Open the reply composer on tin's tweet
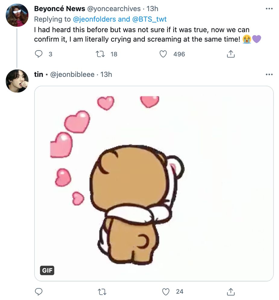Screen dimensions: 279x300 point(39,291)
